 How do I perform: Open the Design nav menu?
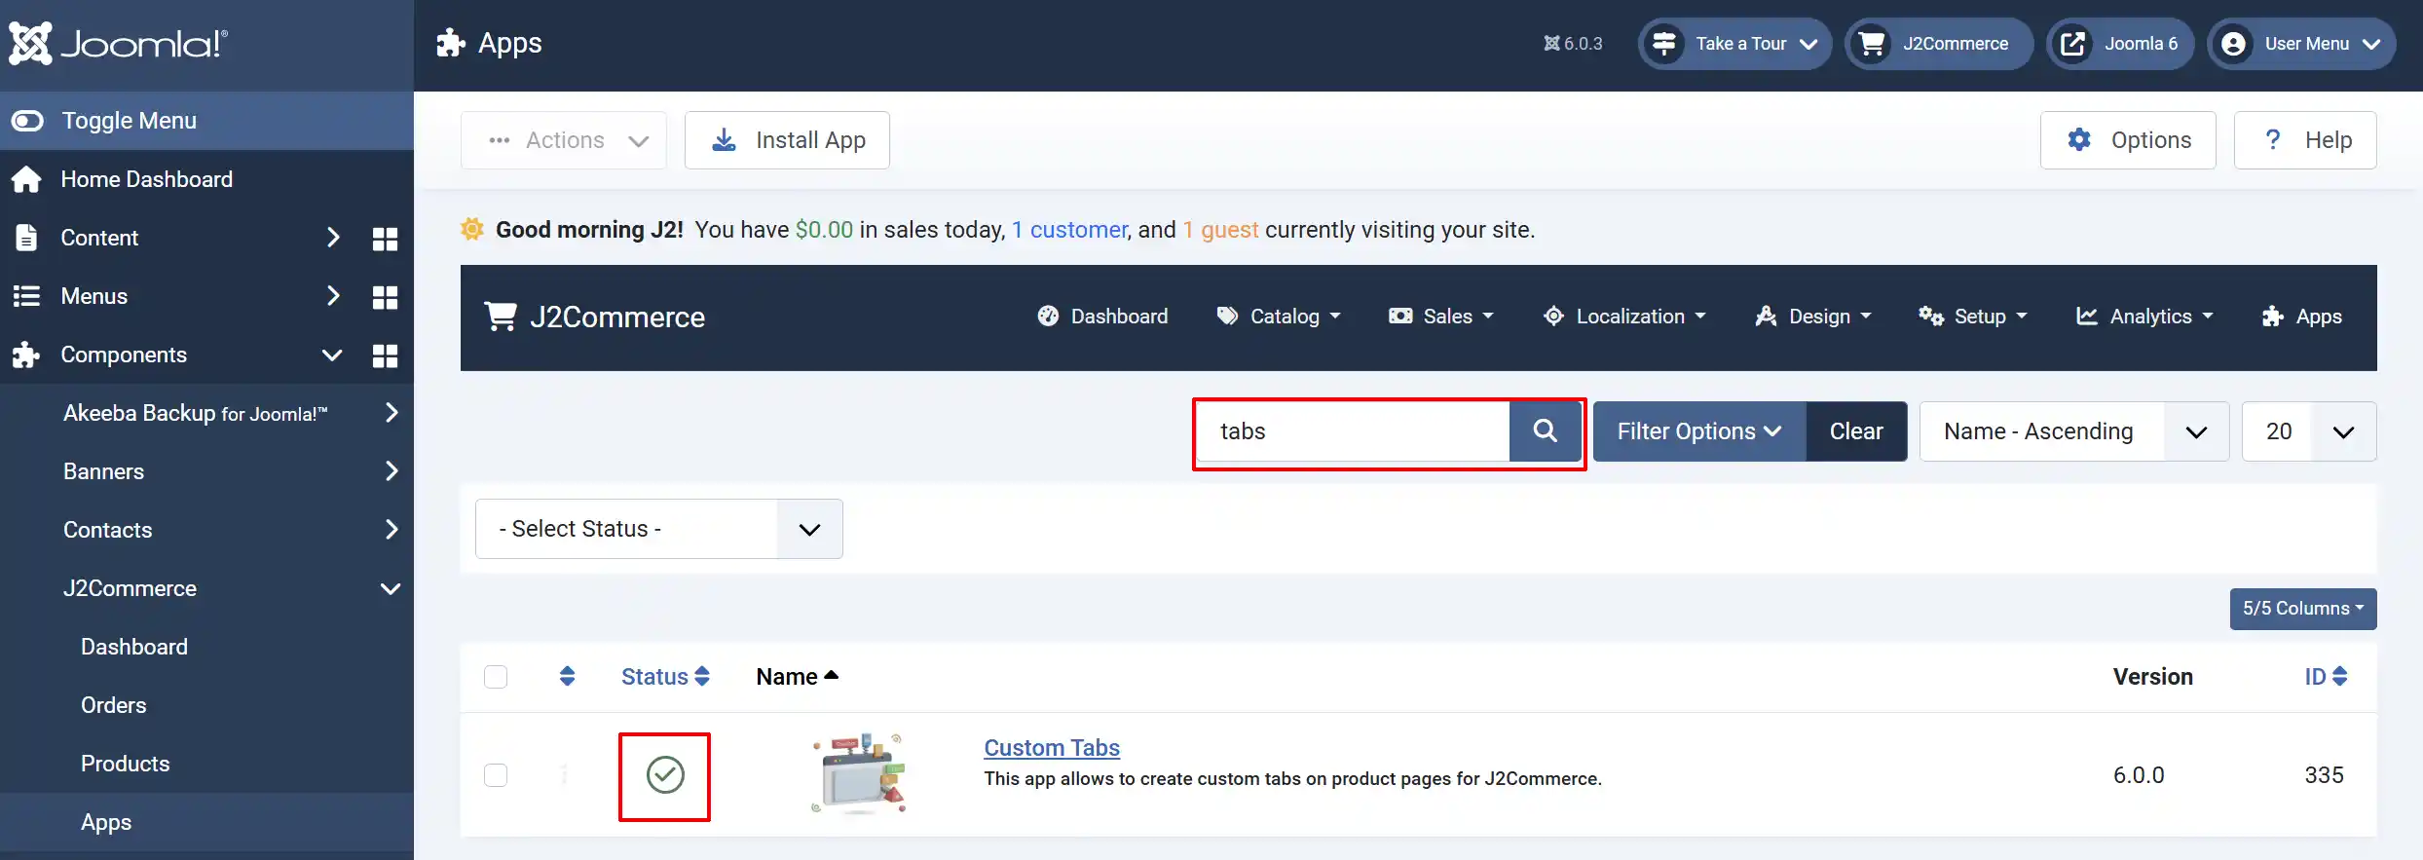(1813, 317)
